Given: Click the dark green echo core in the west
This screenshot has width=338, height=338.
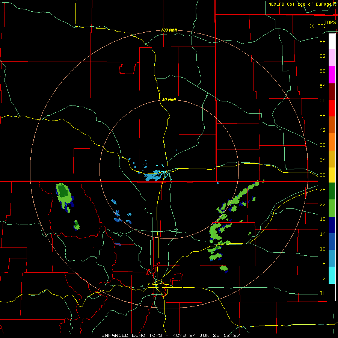Looking at the screenshot, I should 63,190.
